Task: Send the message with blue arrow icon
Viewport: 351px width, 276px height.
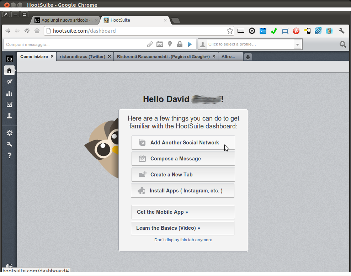Action: coord(190,44)
